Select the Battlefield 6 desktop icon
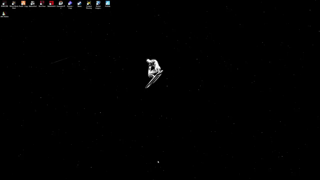This screenshot has width=320, height=180. (51, 4)
